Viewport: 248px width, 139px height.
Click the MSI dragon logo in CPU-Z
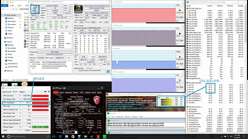[x=97, y=100]
